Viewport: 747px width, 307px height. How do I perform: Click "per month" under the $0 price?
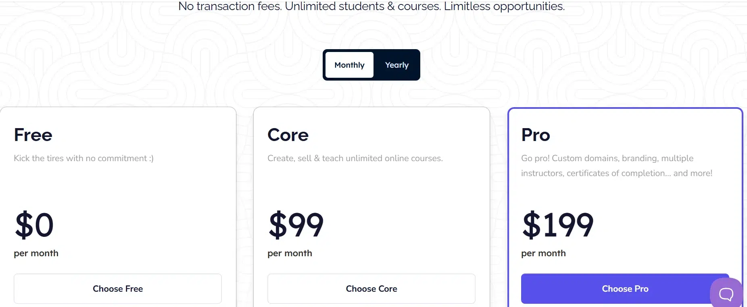[x=36, y=253]
